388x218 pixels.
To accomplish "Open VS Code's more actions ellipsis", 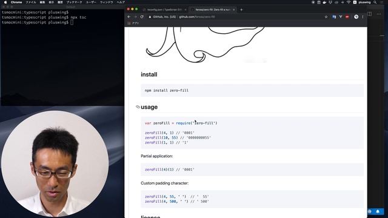I will (379, 14).
